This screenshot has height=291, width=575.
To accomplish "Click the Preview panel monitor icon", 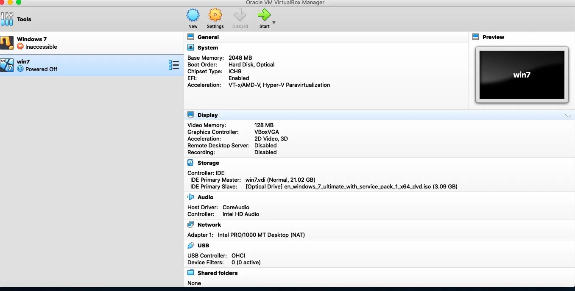I will tap(476, 37).
